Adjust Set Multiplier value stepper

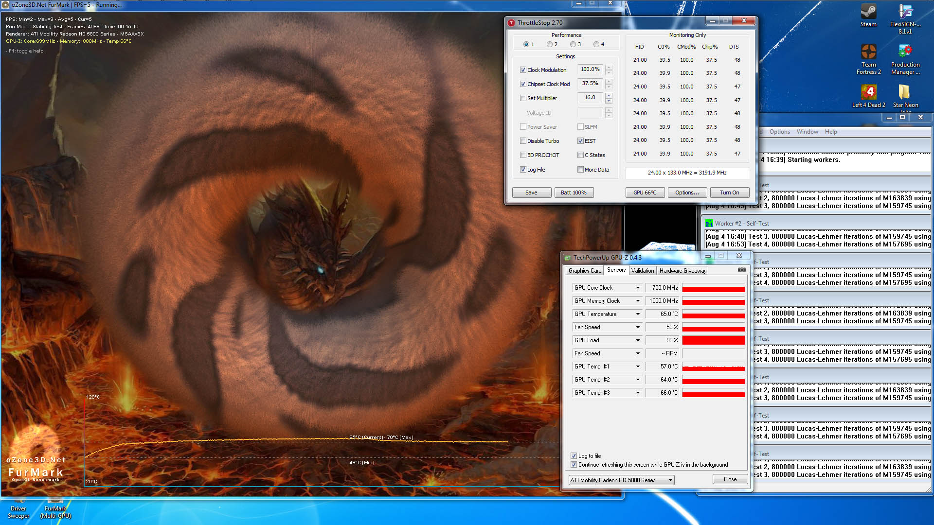pos(609,98)
